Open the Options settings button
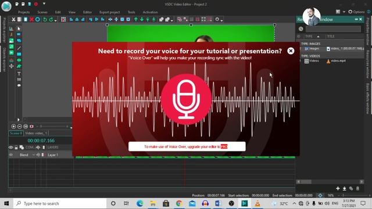Image resolution: width=372 pixels, height=209 pixels. 356,12
